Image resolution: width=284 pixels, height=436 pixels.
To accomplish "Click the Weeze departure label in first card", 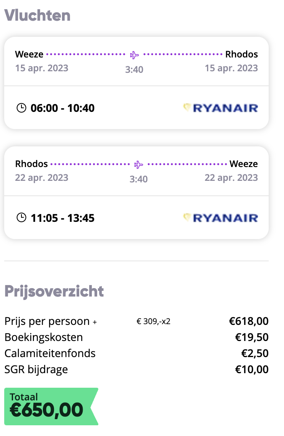I will 29,54.
